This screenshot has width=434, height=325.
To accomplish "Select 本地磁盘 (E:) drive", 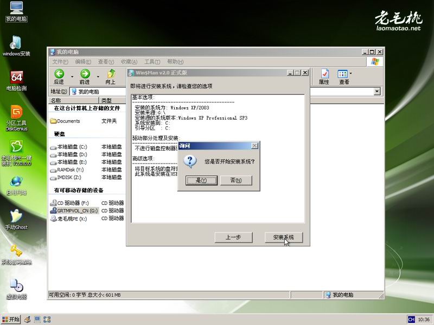I will tap(68, 162).
